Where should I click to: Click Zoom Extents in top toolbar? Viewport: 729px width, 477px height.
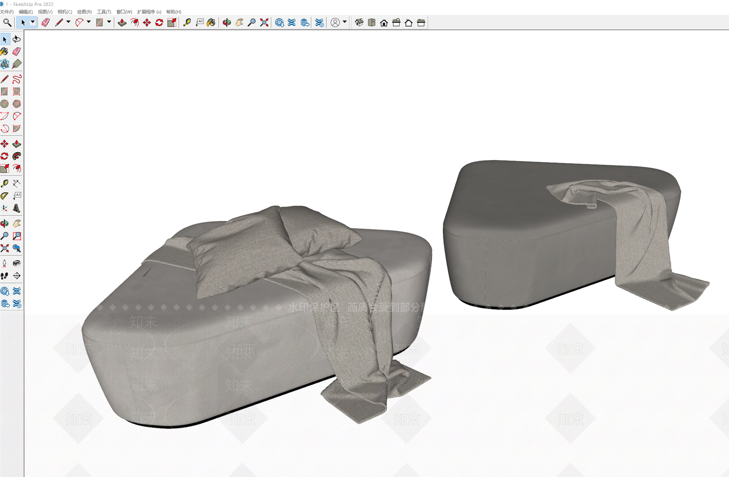(x=264, y=22)
